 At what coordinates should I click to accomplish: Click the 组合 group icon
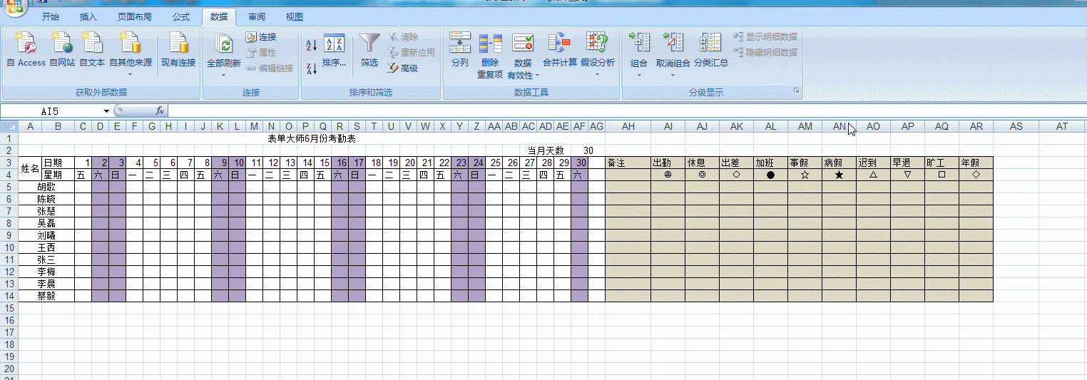639,43
